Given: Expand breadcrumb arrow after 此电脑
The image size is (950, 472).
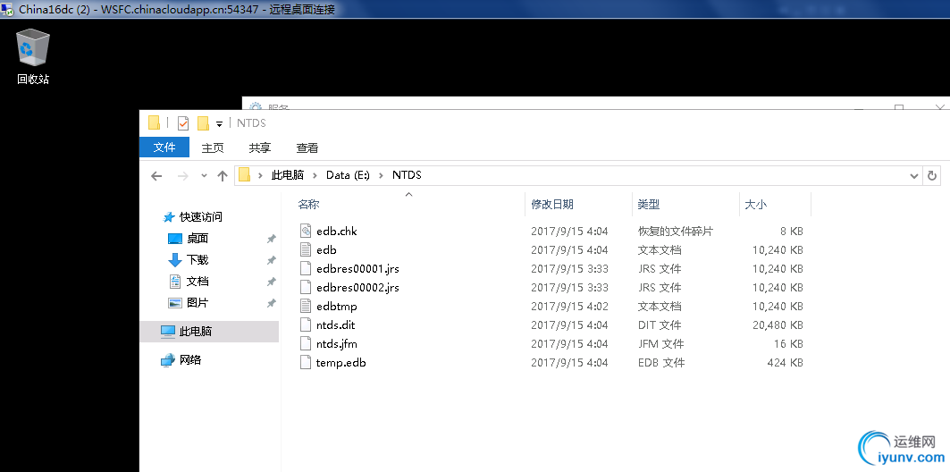Looking at the screenshot, I should pos(315,175).
